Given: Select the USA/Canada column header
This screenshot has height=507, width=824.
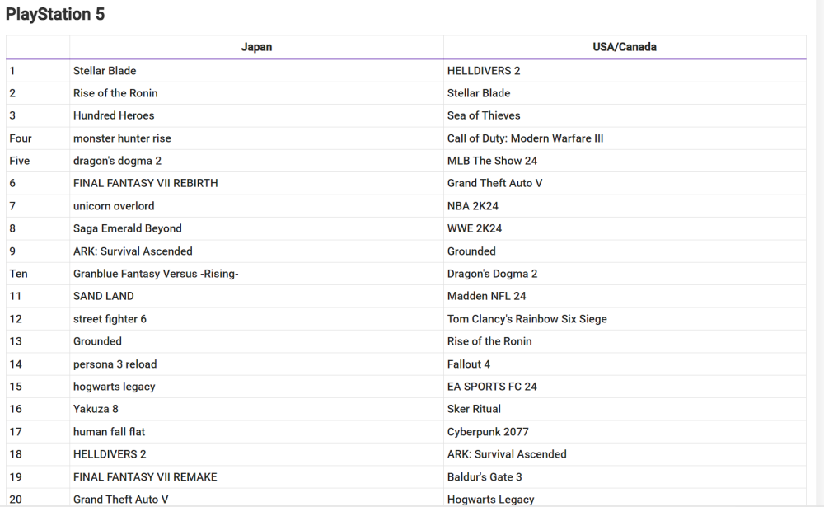Looking at the screenshot, I should tap(625, 47).
